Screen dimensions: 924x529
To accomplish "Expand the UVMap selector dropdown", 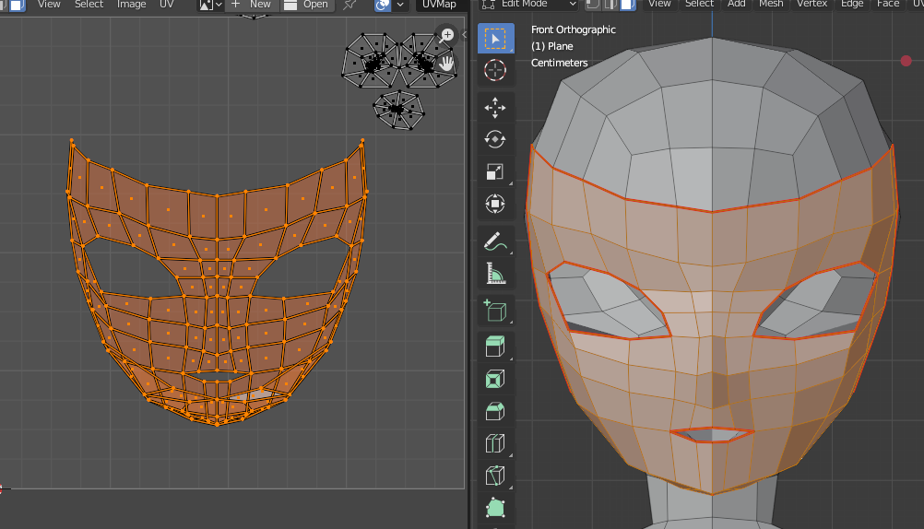I will tap(441, 5).
